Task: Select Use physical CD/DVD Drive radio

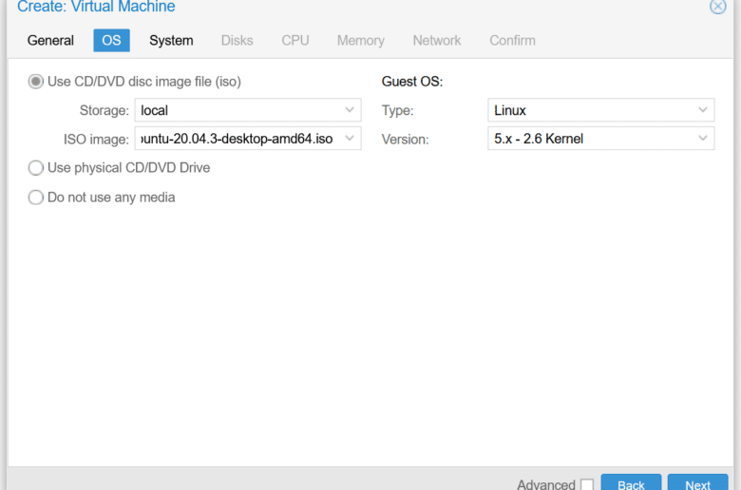Action: (x=36, y=168)
